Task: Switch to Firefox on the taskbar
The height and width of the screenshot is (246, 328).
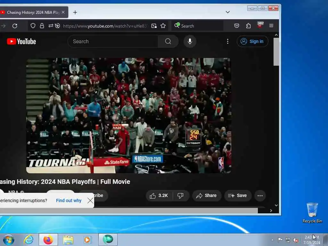Action: [x=48, y=240]
